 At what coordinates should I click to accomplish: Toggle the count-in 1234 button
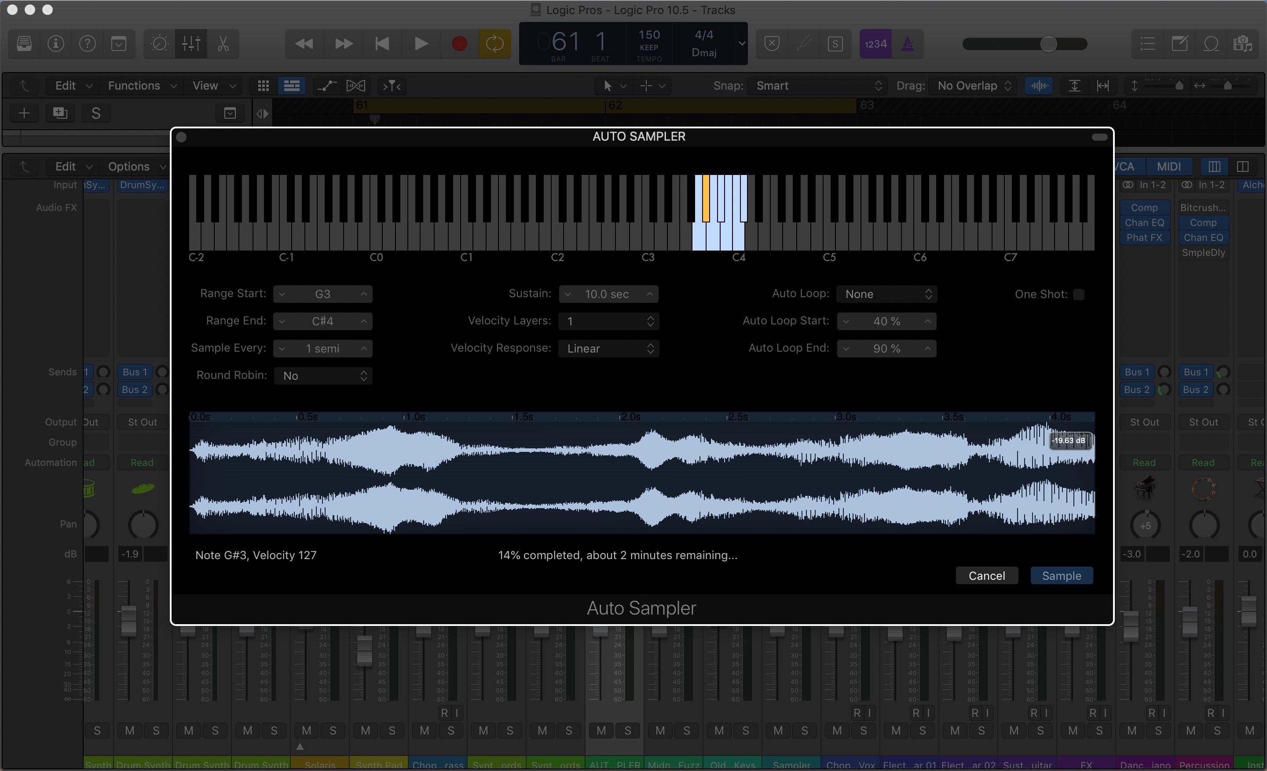coord(875,44)
